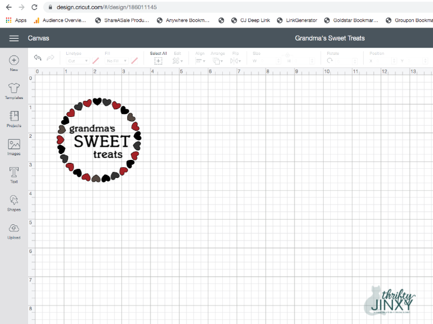Click the Linetype color swatch
This screenshot has width=433, height=324.
pos(96,61)
